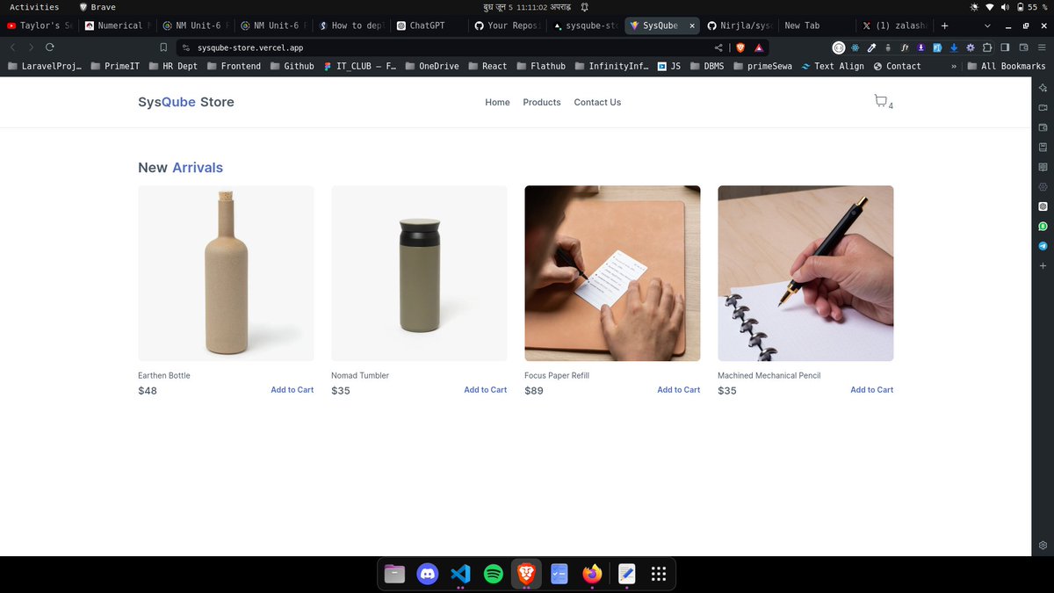Launch Firefox from the dock
Image resolution: width=1054 pixels, height=593 pixels.
pos(593,574)
